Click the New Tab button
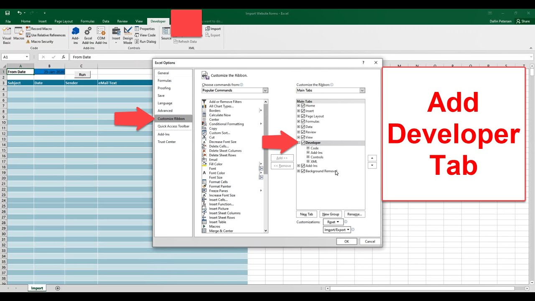The width and height of the screenshot is (535, 301). 306,214
